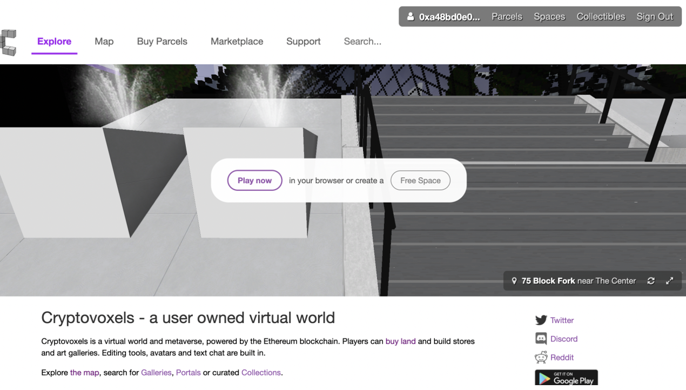Click the Search input field
The image size is (686, 390).
point(362,42)
